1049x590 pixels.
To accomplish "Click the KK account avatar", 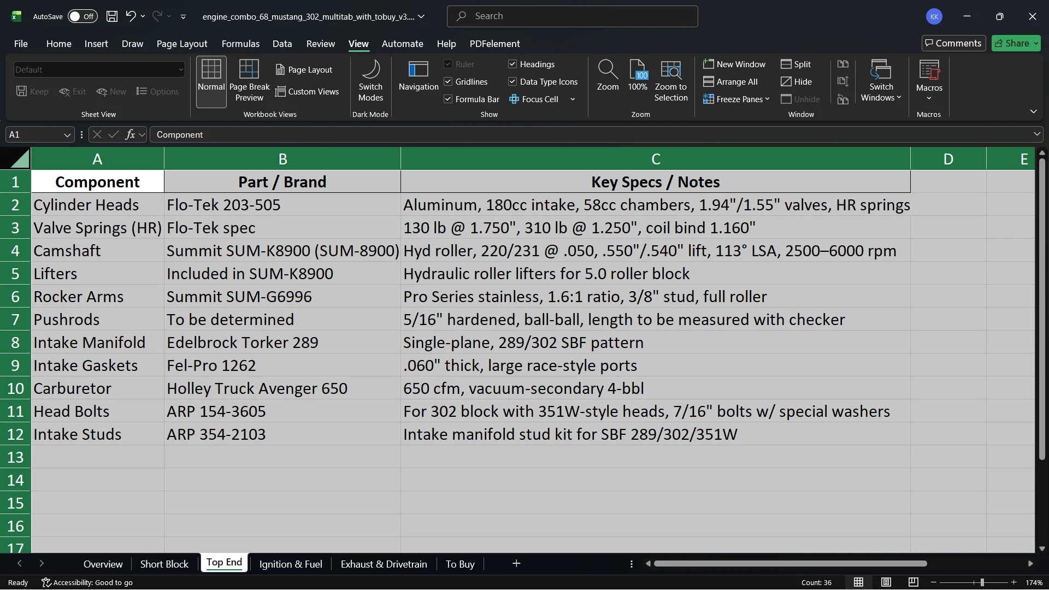I will 934,16.
